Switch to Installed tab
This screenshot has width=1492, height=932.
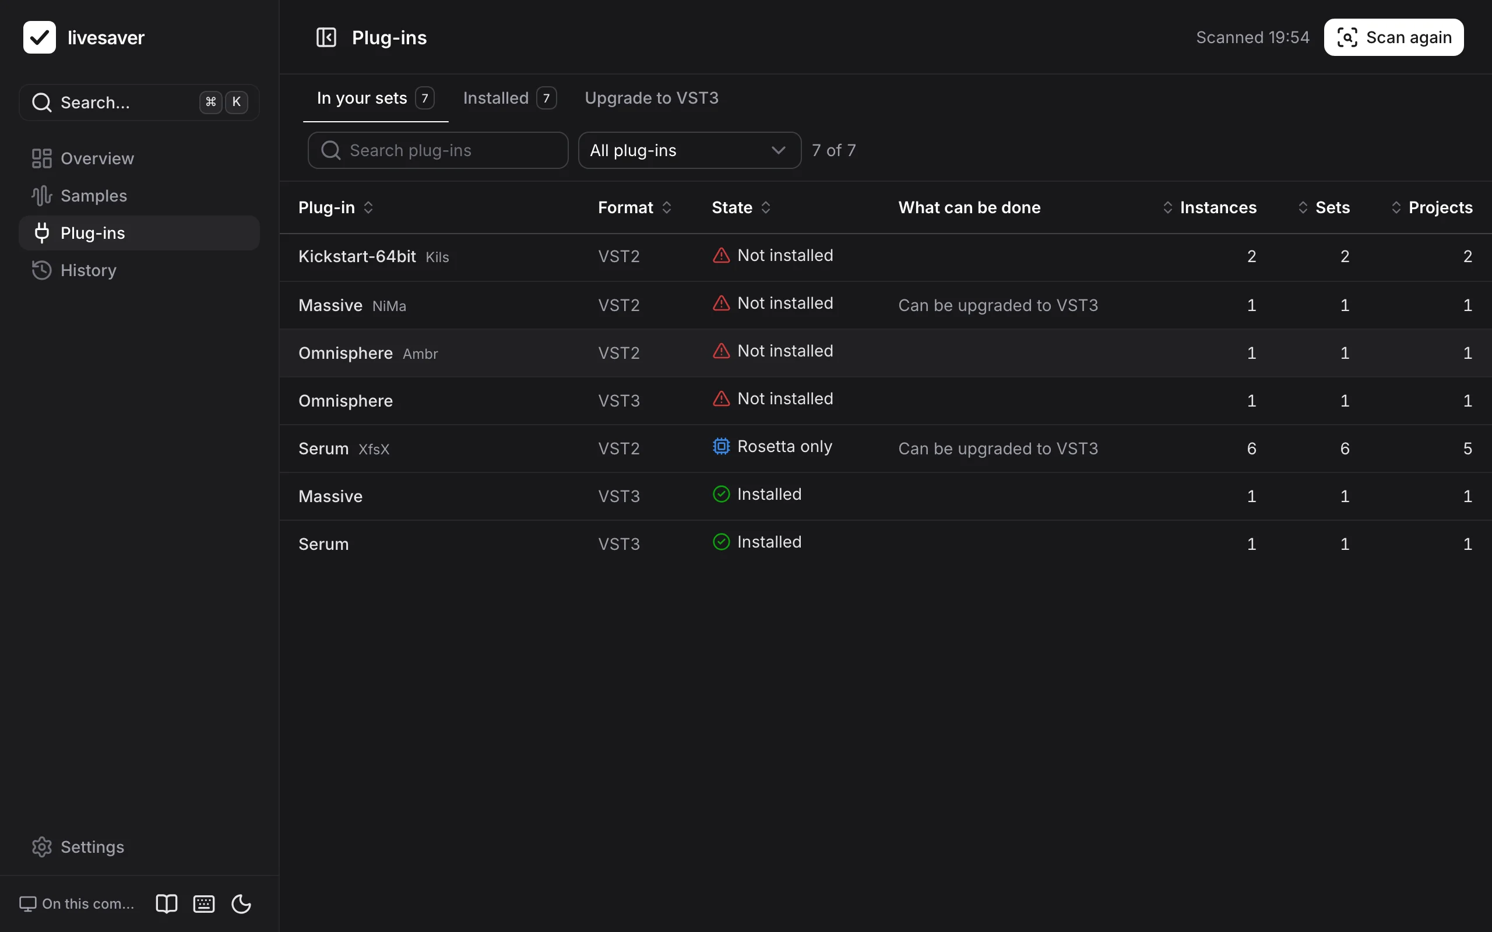click(x=509, y=98)
